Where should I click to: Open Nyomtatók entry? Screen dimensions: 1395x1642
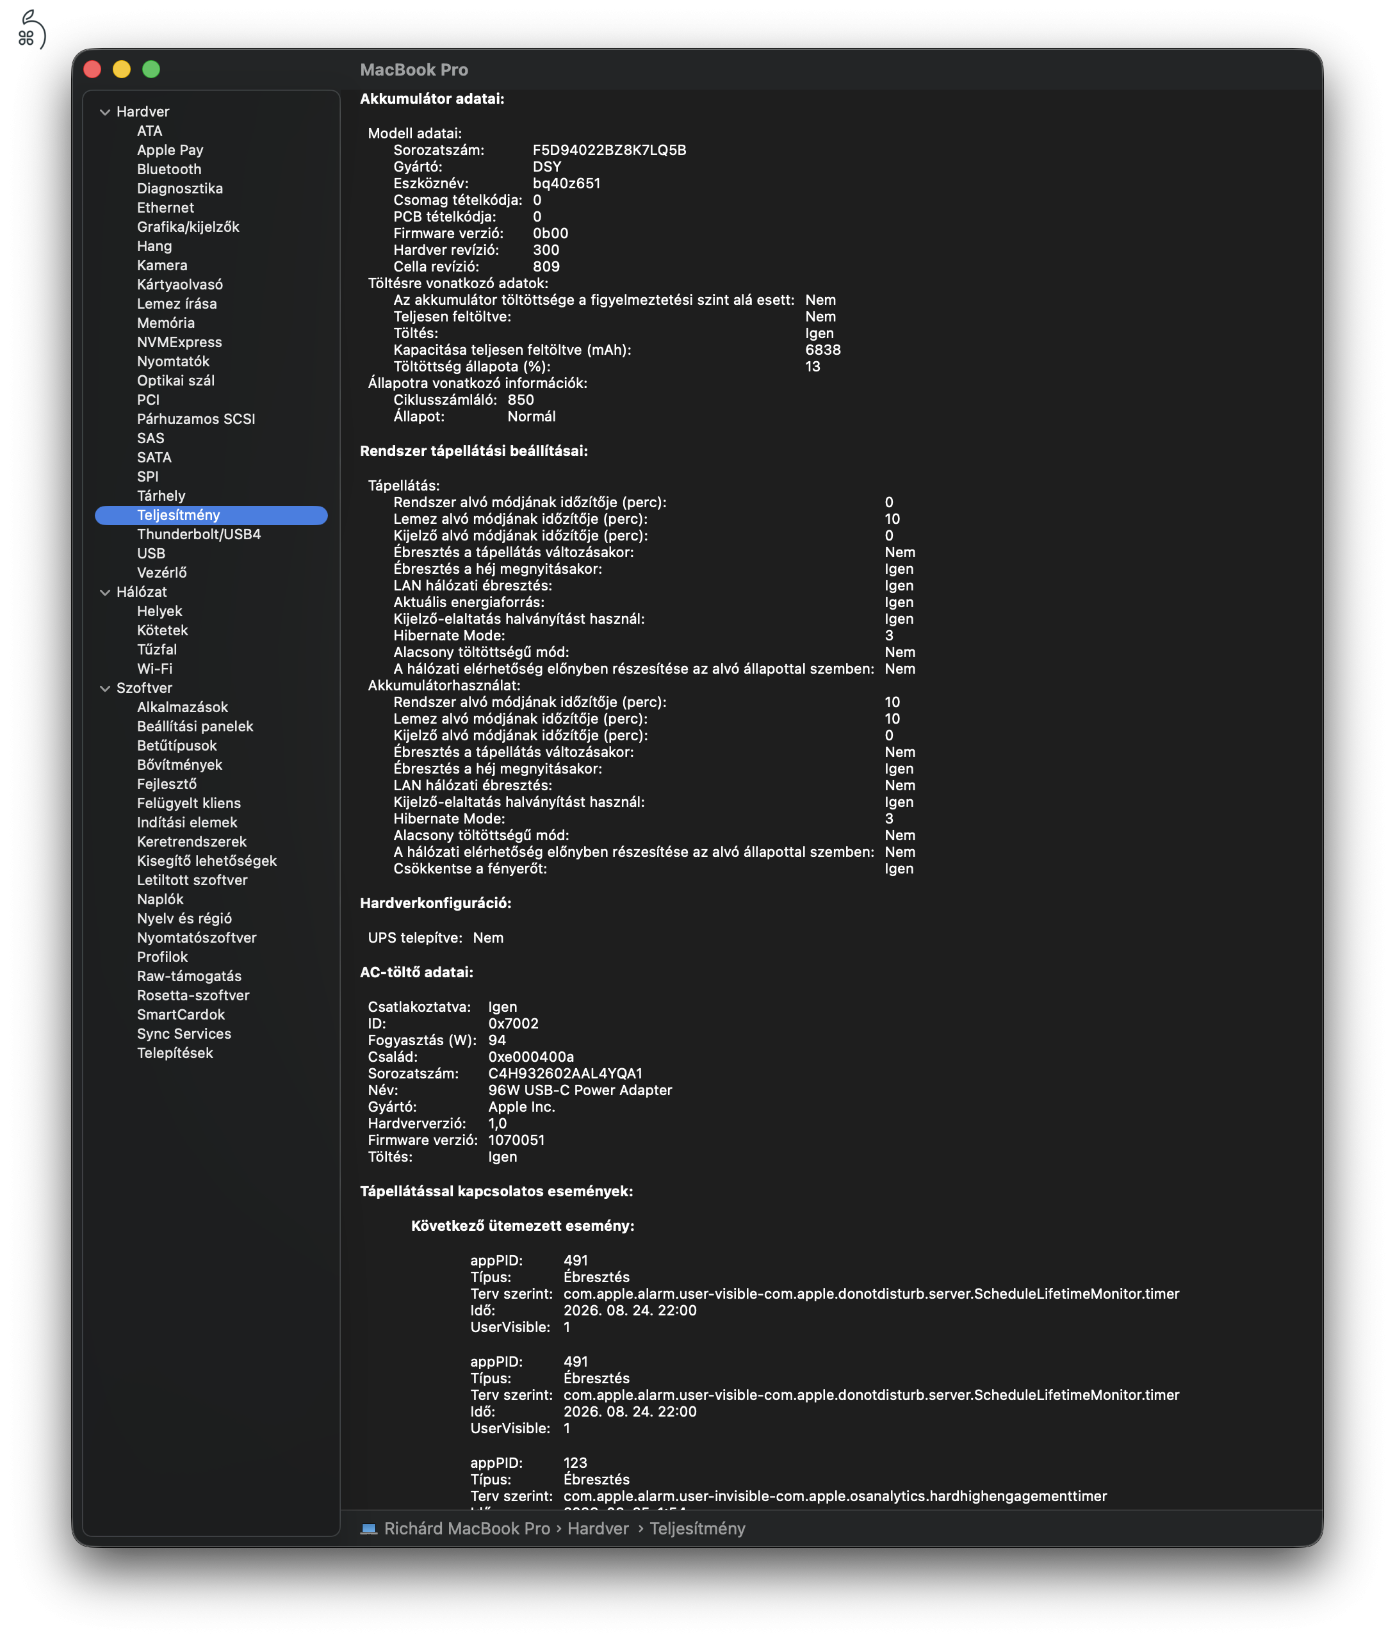pos(173,361)
